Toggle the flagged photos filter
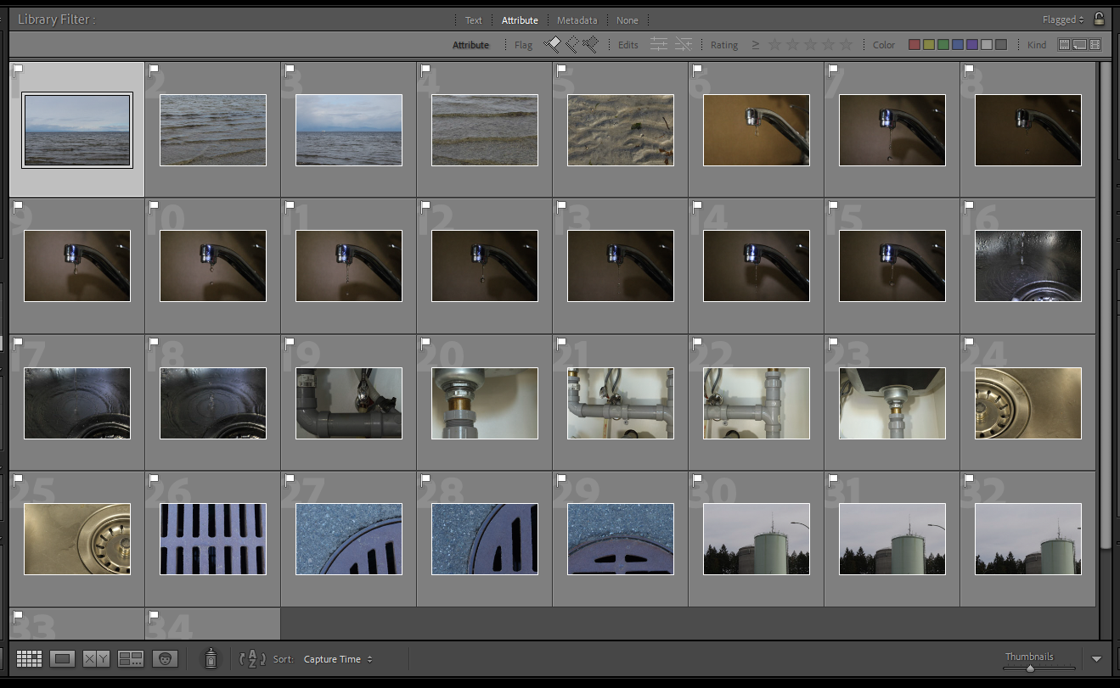1120x688 pixels. [552, 45]
